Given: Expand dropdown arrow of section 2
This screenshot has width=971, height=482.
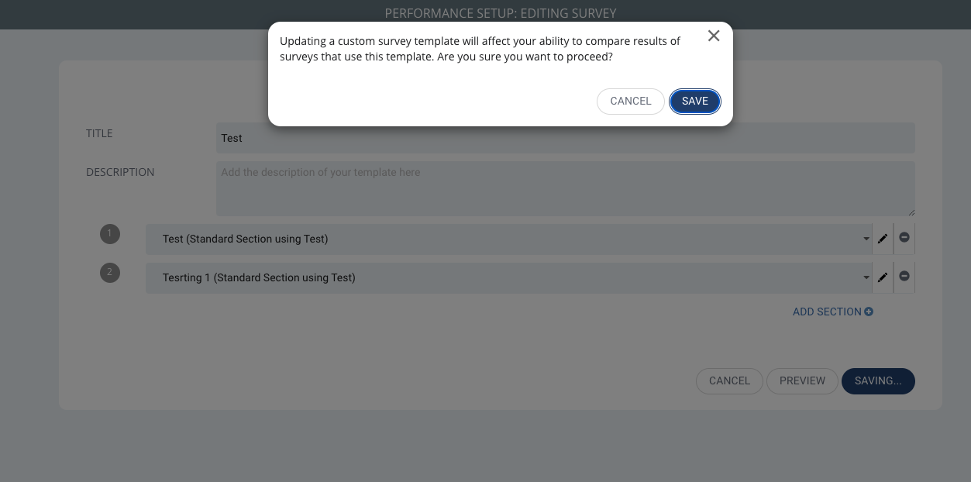Looking at the screenshot, I should 866,277.
